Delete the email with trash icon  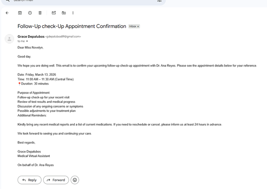click(40, 13)
